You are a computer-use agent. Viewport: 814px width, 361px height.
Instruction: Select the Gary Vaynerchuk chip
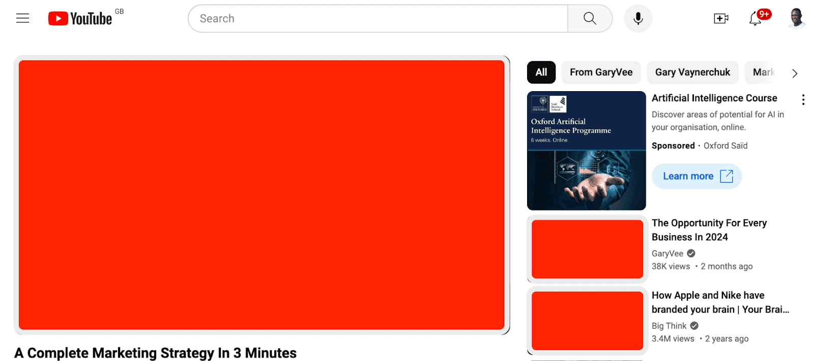click(692, 72)
